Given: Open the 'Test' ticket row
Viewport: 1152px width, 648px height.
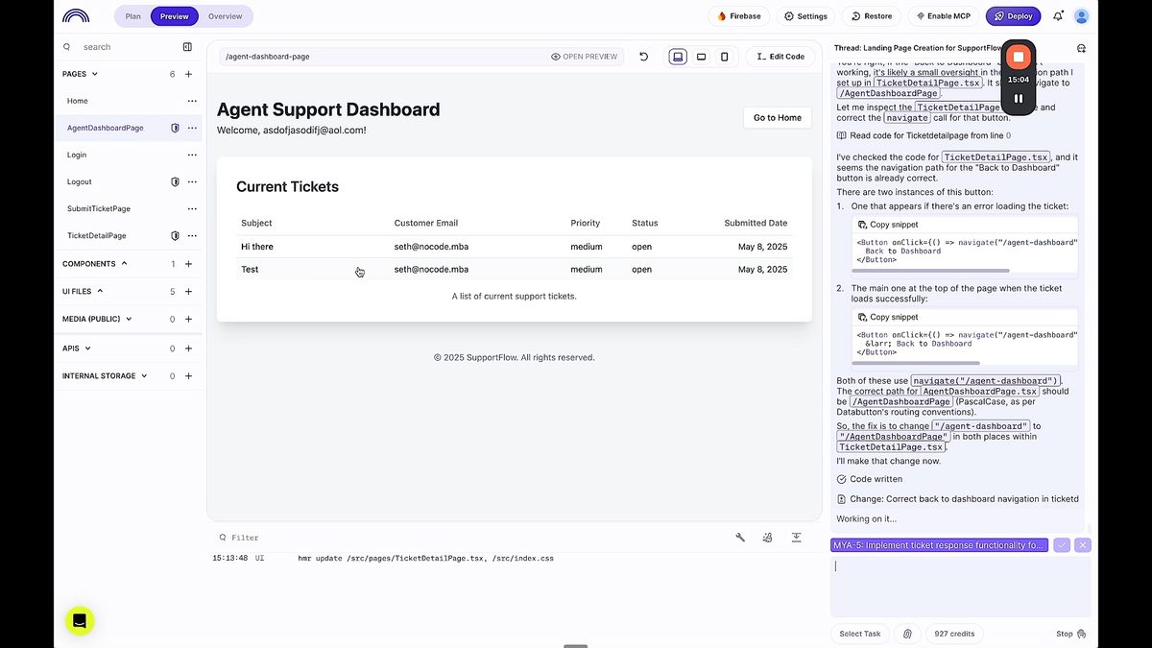Looking at the screenshot, I should 515,270.
